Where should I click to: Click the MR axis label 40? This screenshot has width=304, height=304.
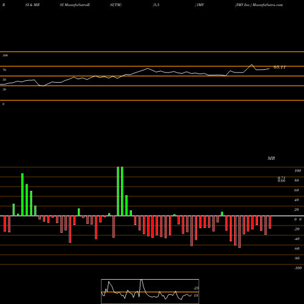297,200
